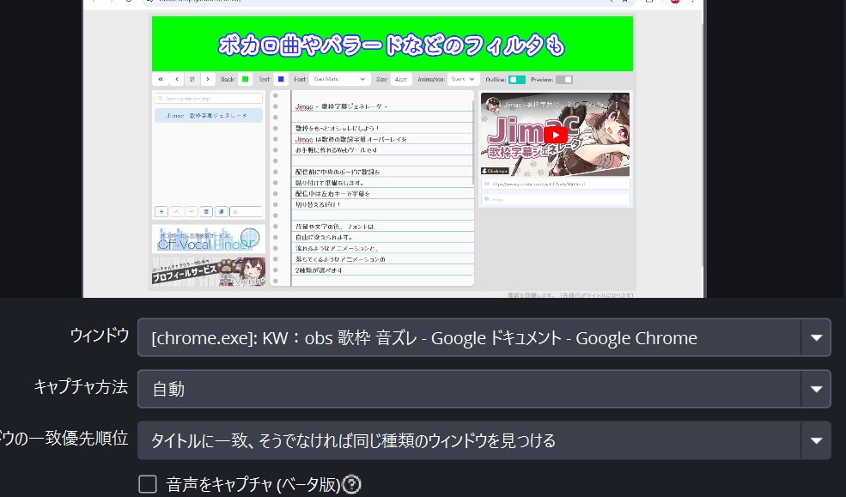The image size is (846, 497).
Task: Click lyric line 歌枠をもっとオシャレにしよう！
Action: tap(338, 128)
